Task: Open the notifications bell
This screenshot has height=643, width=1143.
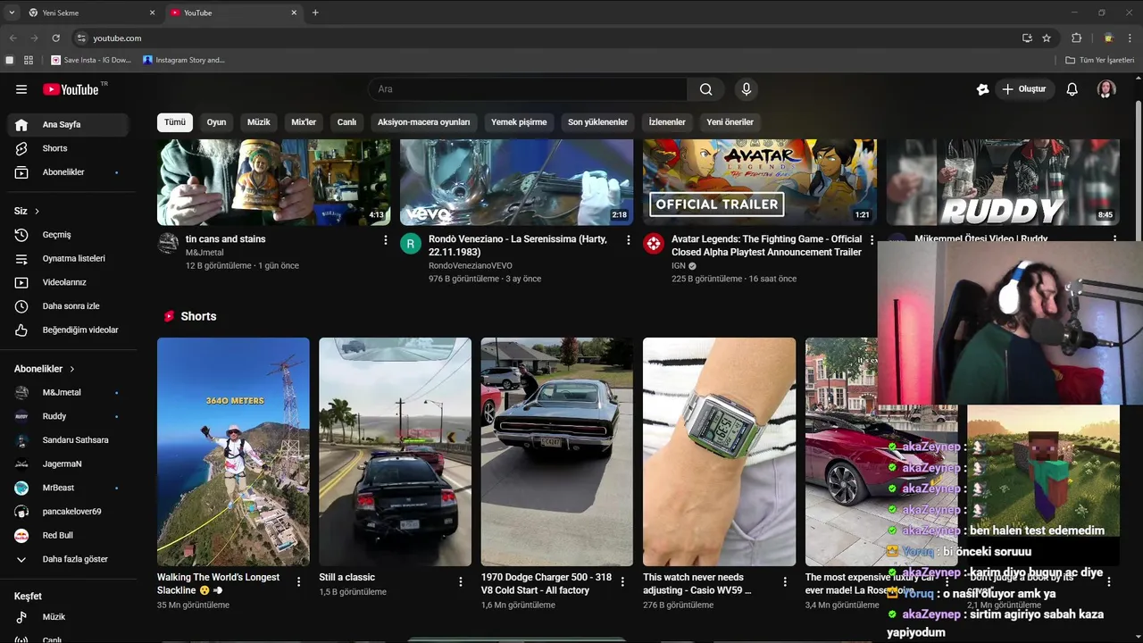Action: tap(1072, 89)
